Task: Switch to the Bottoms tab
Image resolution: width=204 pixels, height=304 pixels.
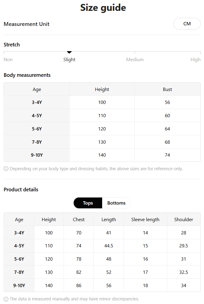Action: point(116,203)
